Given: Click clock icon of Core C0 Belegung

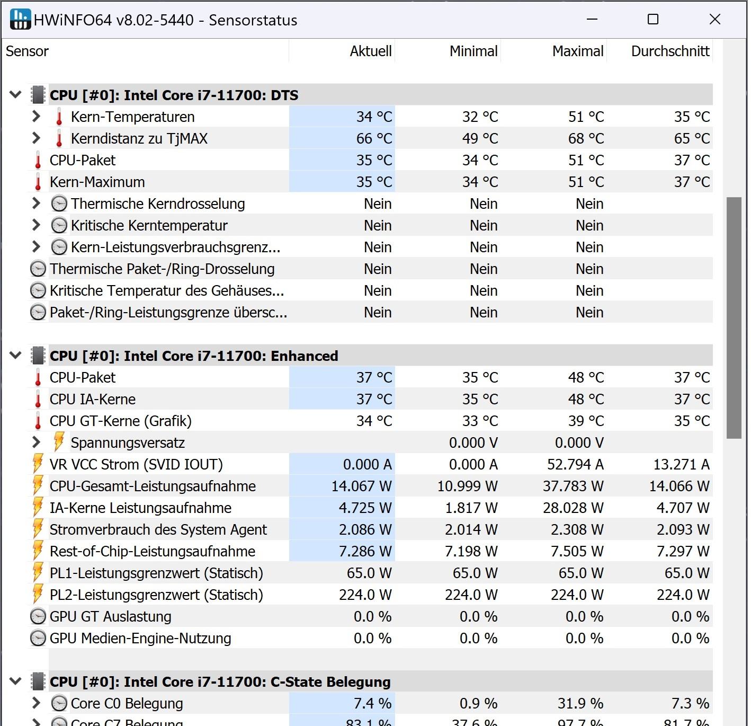Looking at the screenshot, I should (x=59, y=703).
